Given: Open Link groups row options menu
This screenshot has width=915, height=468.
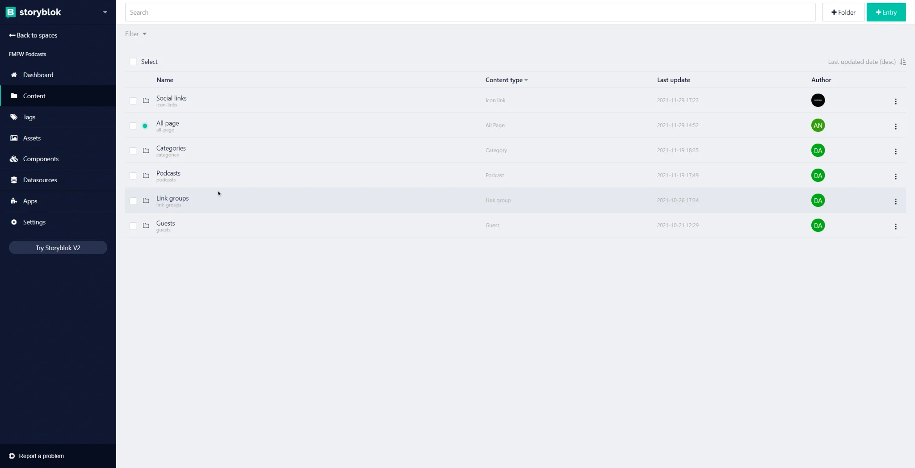Looking at the screenshot, I should click(895, 201).
